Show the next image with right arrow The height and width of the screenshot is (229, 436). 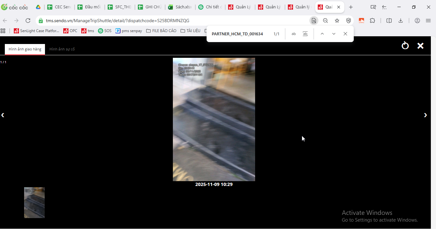[425, 115]
